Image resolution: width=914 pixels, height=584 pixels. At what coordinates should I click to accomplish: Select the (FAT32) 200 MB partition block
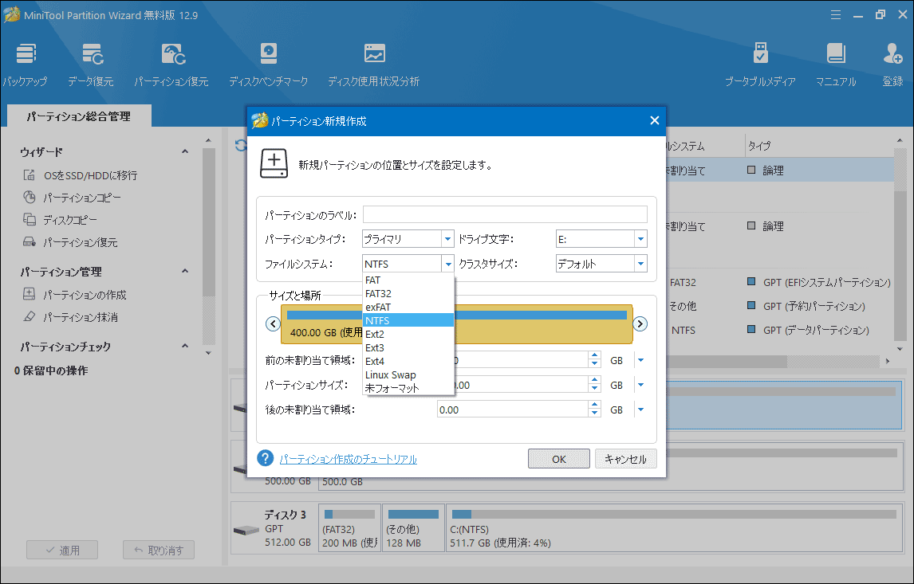[350, 528]
